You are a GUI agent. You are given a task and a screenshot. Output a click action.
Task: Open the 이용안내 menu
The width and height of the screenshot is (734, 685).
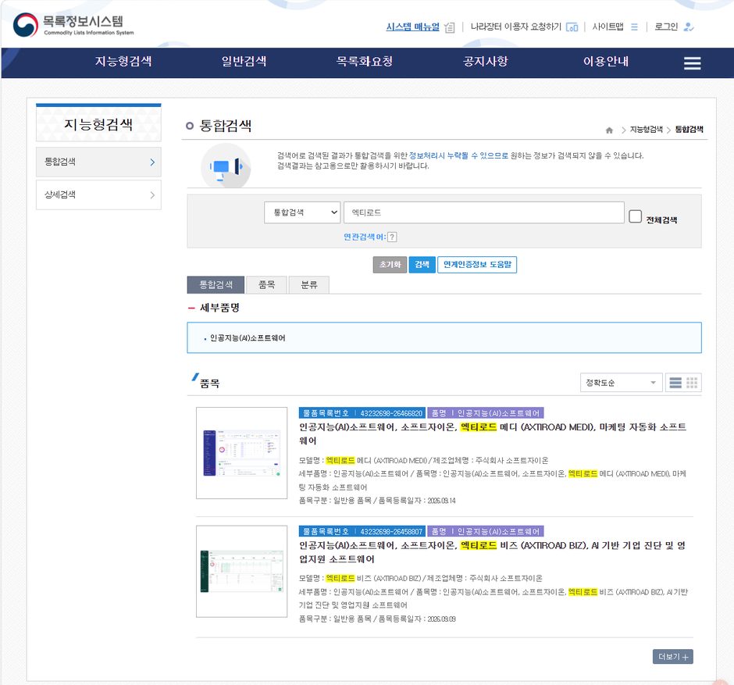[x=605, y=62]
